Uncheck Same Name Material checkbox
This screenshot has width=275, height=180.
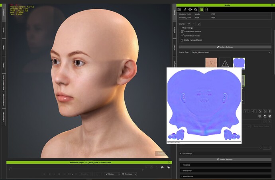[183, 31]
